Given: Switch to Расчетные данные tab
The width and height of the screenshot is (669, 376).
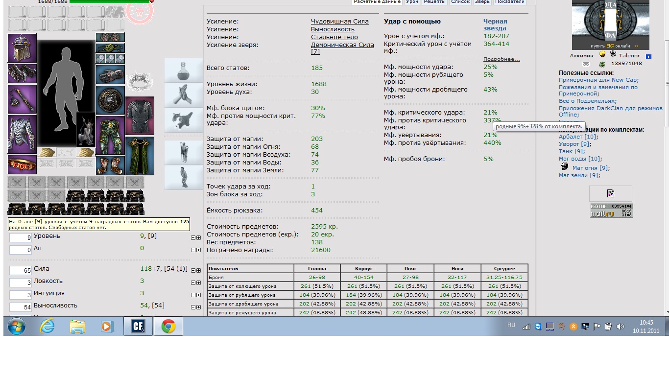Looking at the screenshot, I should [x=377, y=2].
